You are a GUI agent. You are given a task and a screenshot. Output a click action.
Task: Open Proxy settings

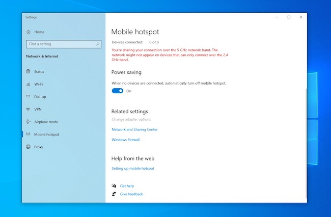click(64, 147)
